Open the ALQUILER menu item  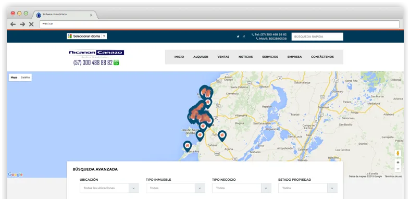click(x=201, y=57)
